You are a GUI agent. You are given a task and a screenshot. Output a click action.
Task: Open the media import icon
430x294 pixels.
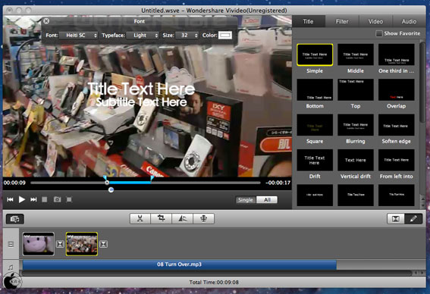[x=15, y=219]
